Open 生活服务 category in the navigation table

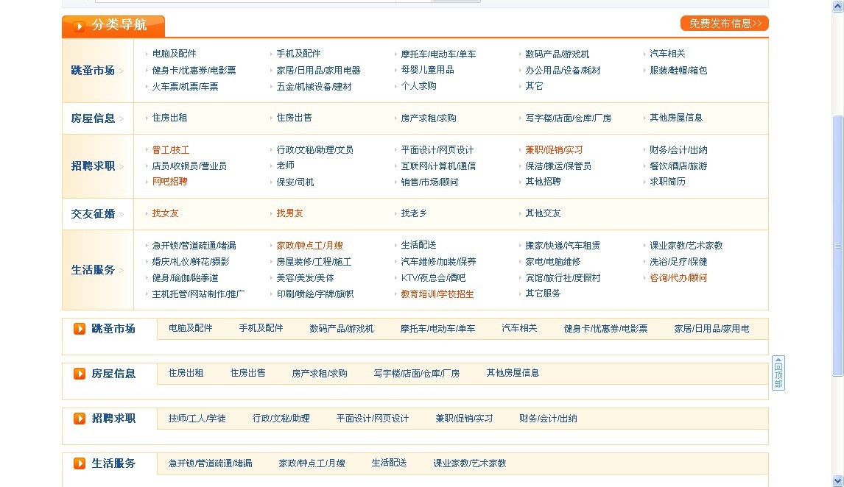(93, 270)
